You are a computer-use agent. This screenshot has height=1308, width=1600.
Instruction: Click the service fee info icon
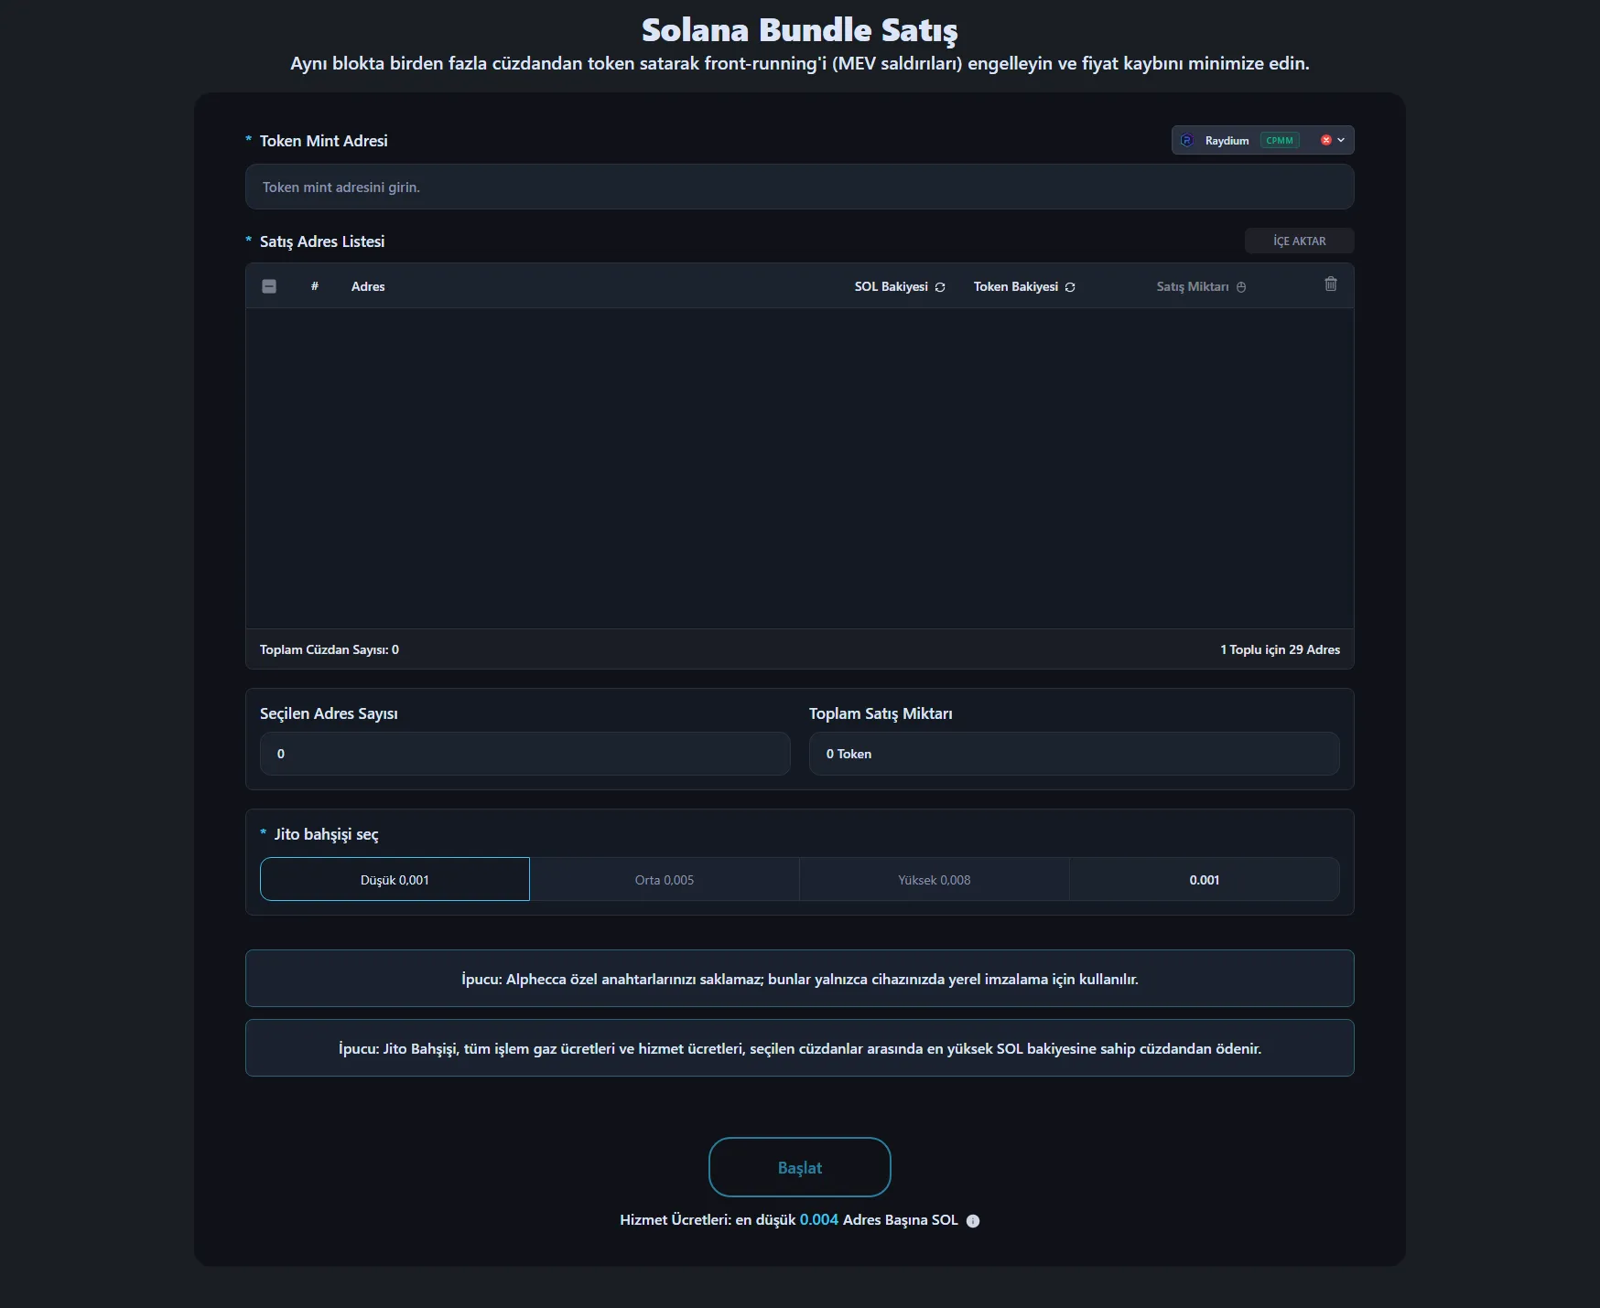(973, 1221)
